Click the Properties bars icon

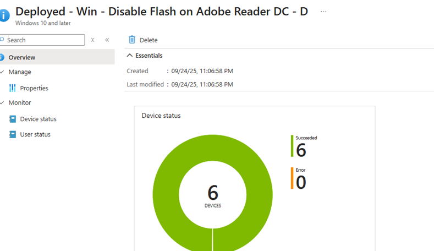click(13, 88)
